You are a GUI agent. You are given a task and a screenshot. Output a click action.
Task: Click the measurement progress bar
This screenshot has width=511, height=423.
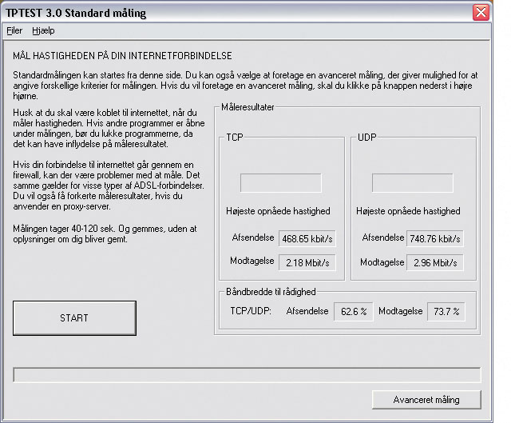coord(247,375)
